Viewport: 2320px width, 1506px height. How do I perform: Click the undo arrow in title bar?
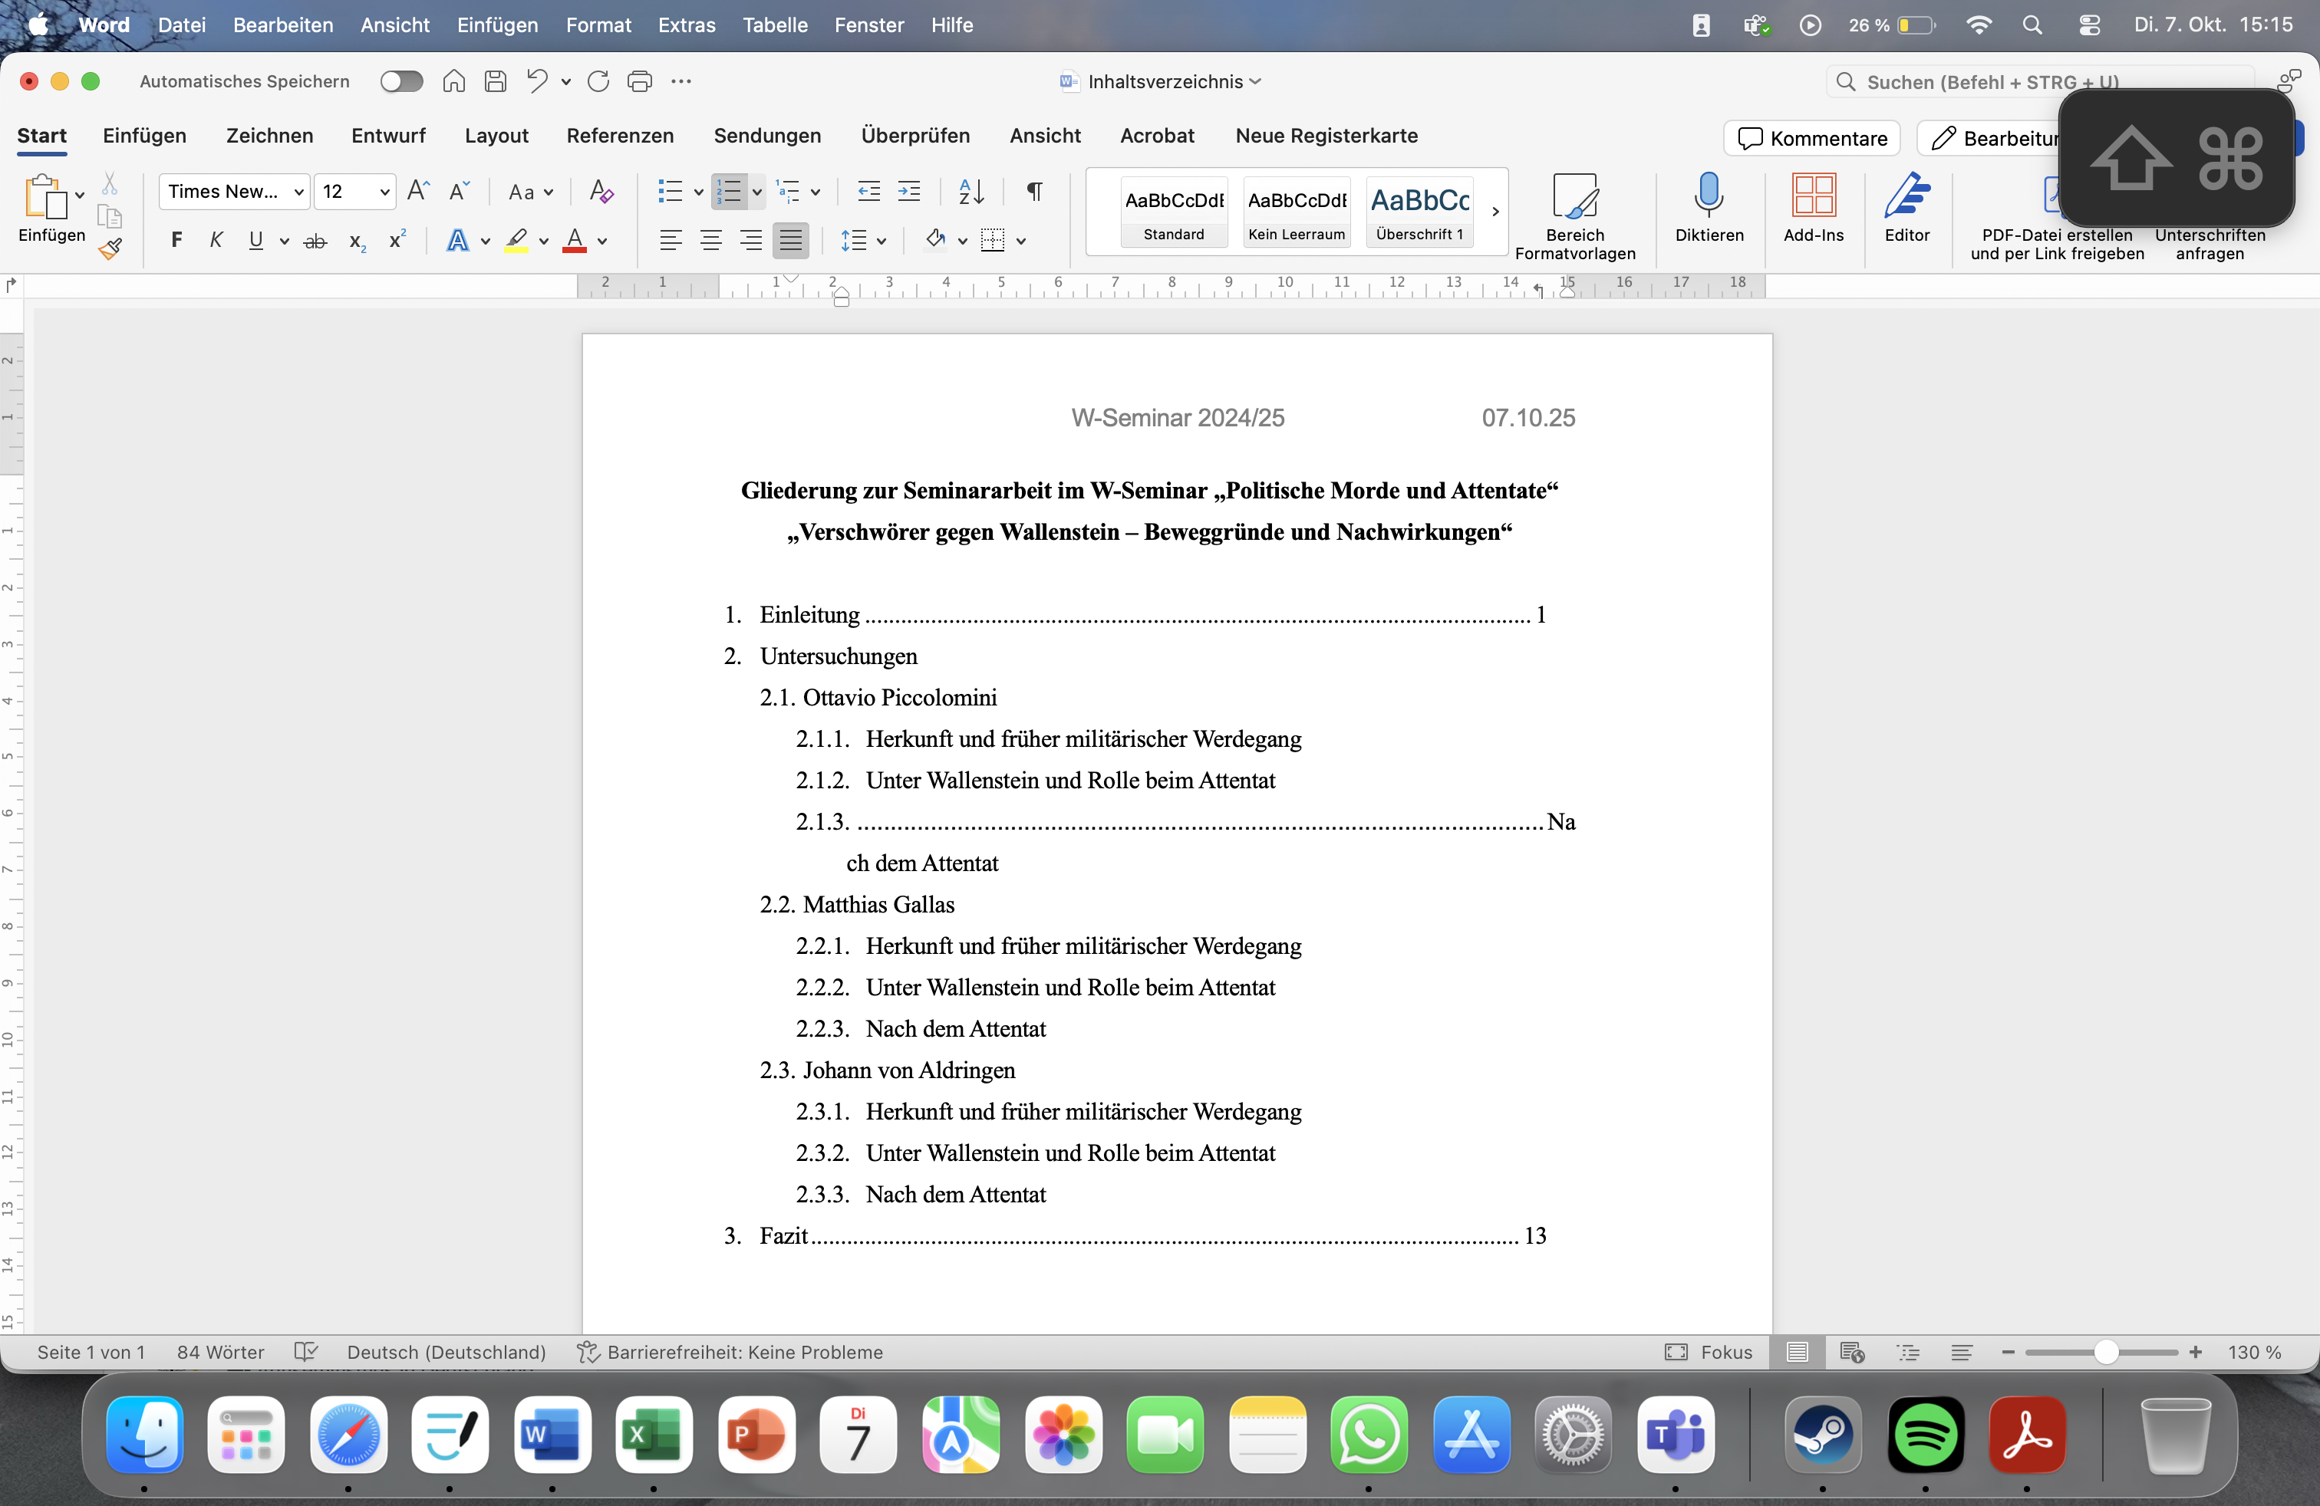536,81
